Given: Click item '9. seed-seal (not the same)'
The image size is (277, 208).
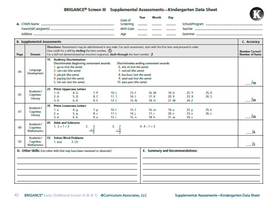Looking at the screenshot, I should [135, 78].
